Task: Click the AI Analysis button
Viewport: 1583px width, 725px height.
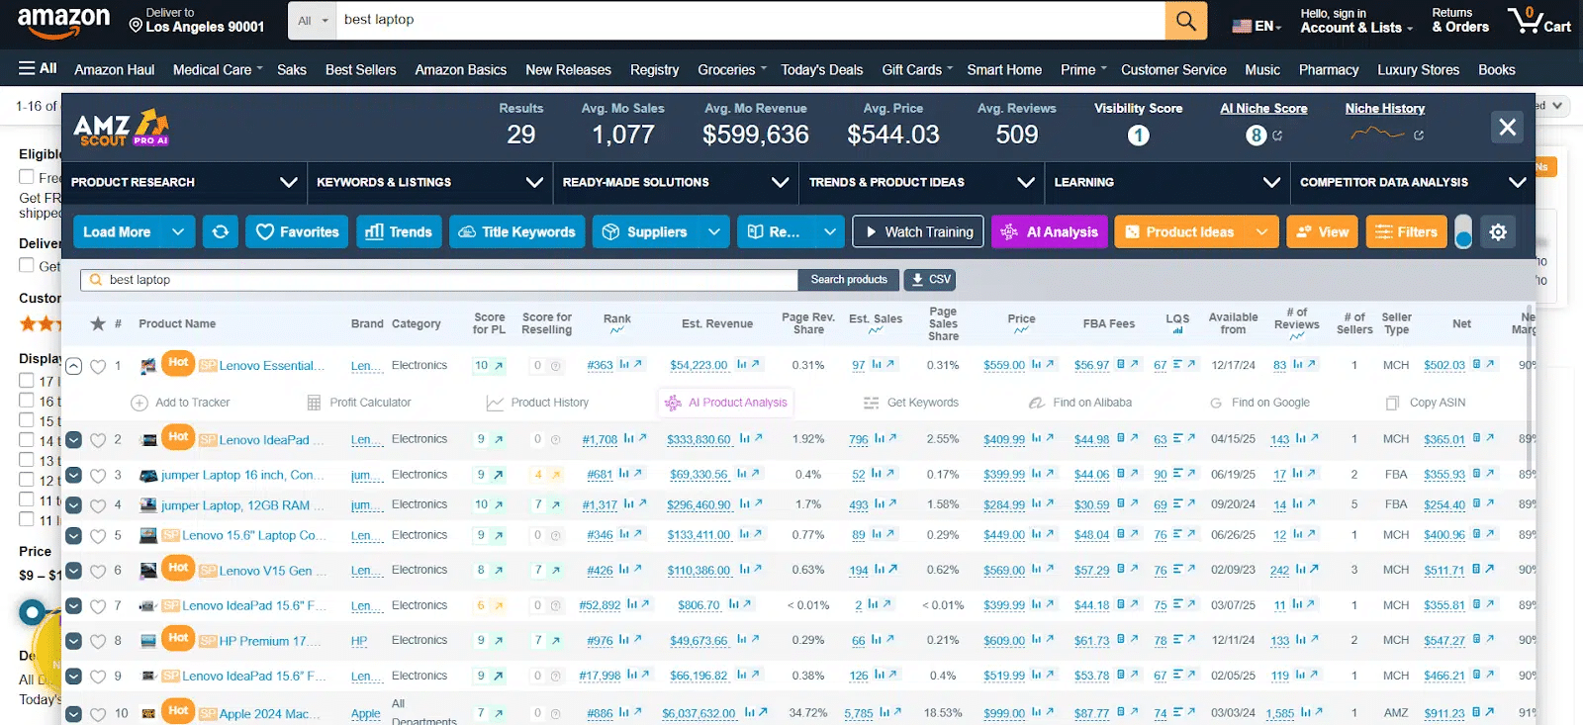Action: [x=1050, y=231]
